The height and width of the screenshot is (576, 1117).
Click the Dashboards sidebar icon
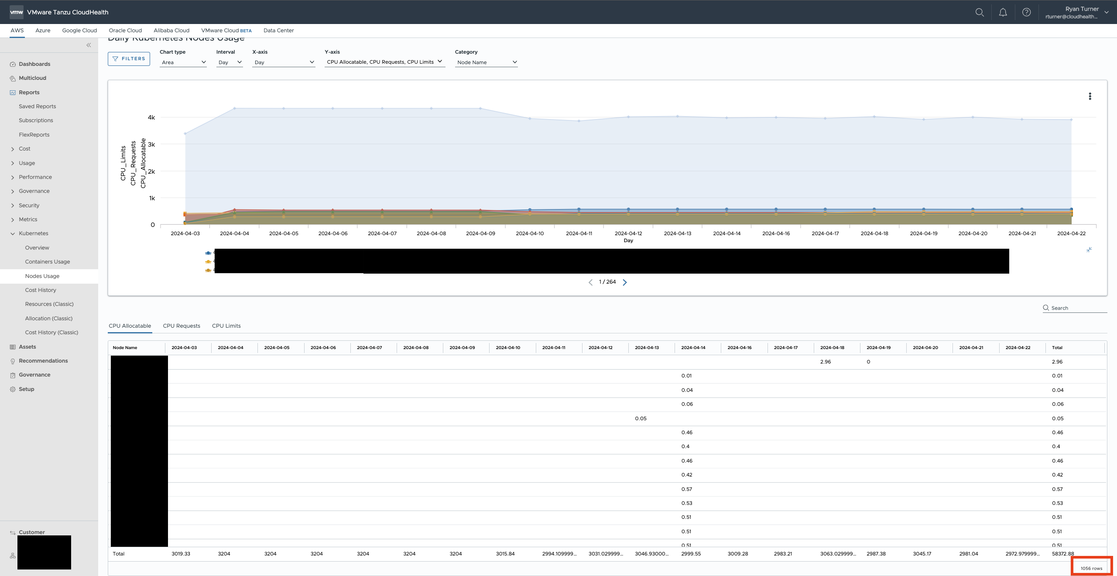(13, 64)
